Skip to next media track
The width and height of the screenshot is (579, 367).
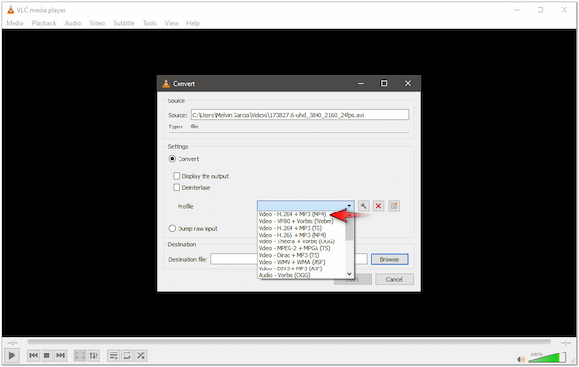tap(60, 355)
